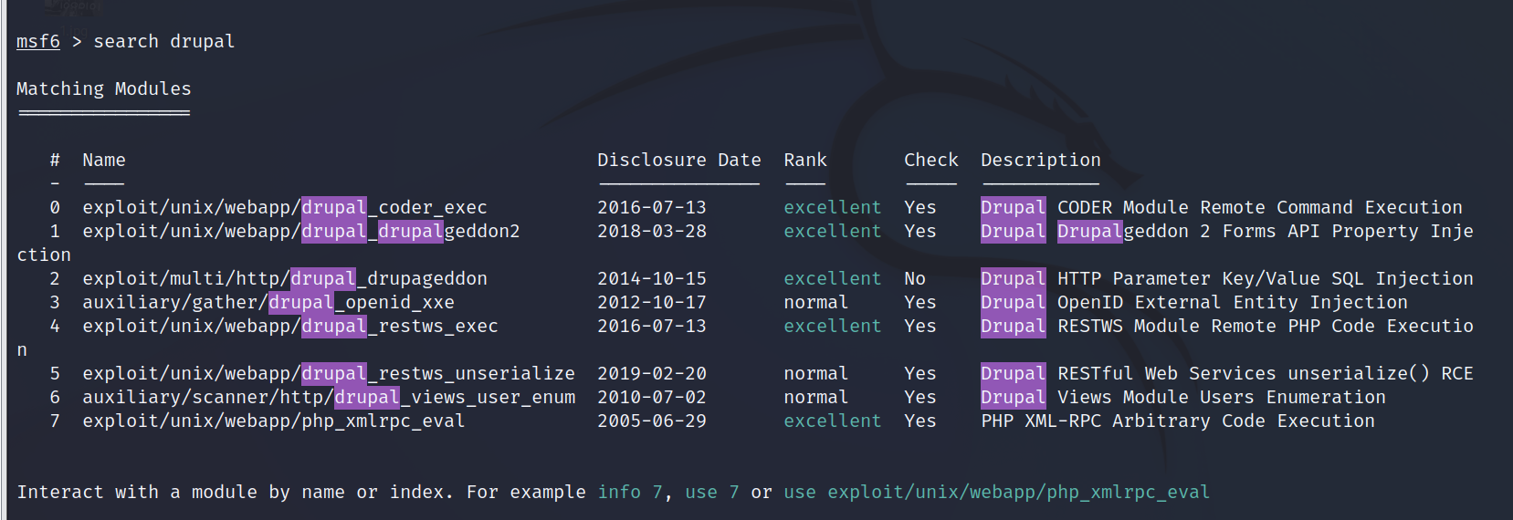This screenshot has height=520, width=1513.
Task: Click module name exploit/unix/webapp/drupal_restws_unserialize
Action: coord(329,374)
